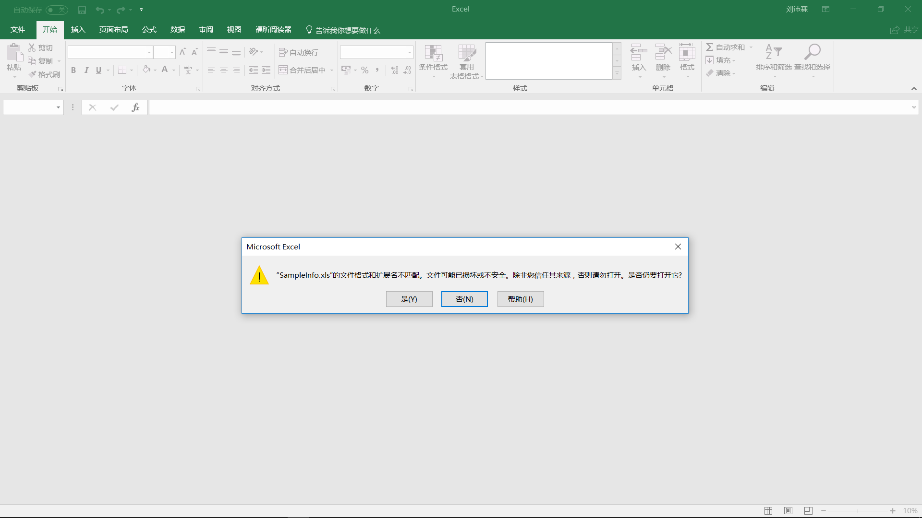Toggle 自动换行 Wrap Text

[299, 52]
